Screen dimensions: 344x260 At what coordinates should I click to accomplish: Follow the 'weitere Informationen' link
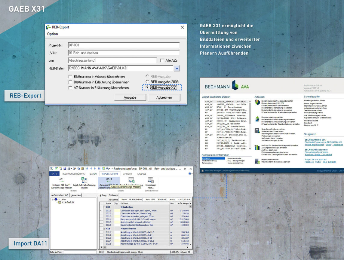point(315,145)
